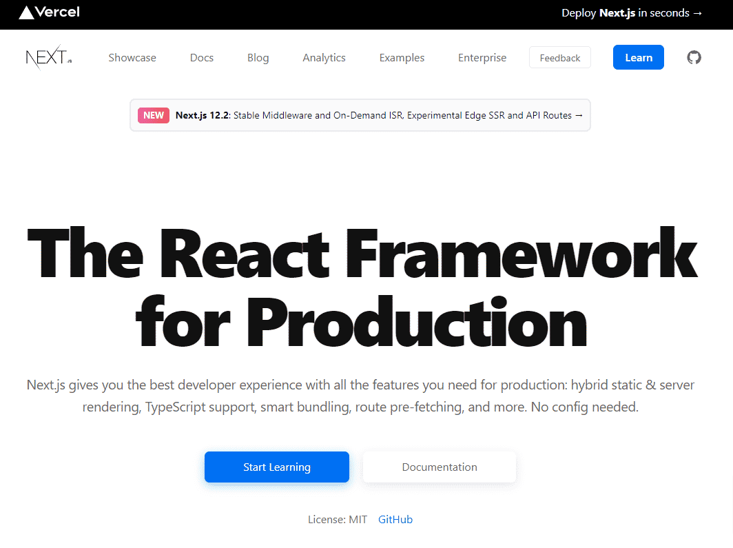Click the Feedback button
The image size is (733, 548).
click(x=560, y=57)
